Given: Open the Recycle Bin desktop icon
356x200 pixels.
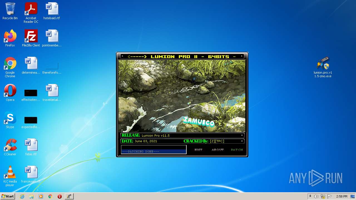Looking at the screenshot, I should pyautogui.click(x=10, y=11).
